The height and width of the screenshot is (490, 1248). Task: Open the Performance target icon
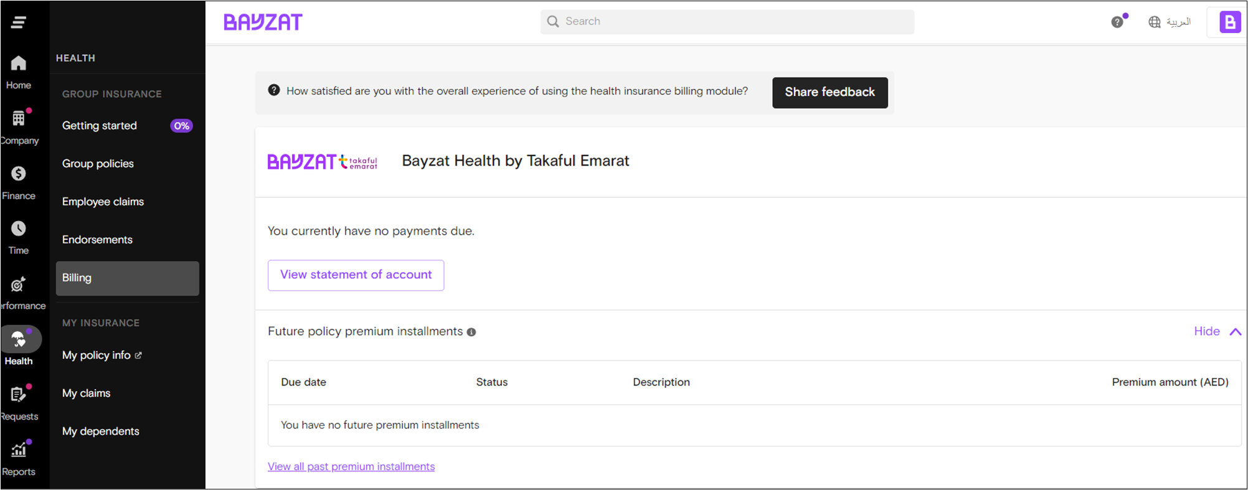(x=19, y=284)
